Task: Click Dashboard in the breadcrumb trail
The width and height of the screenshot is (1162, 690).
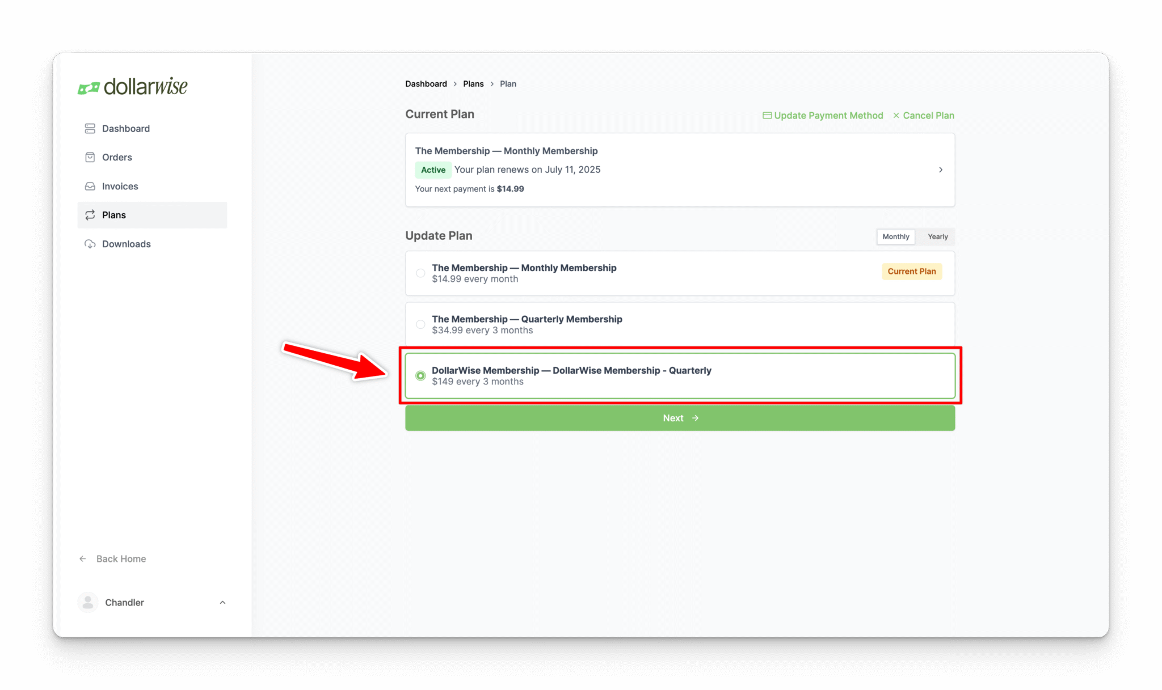Action: coord(426,83)
